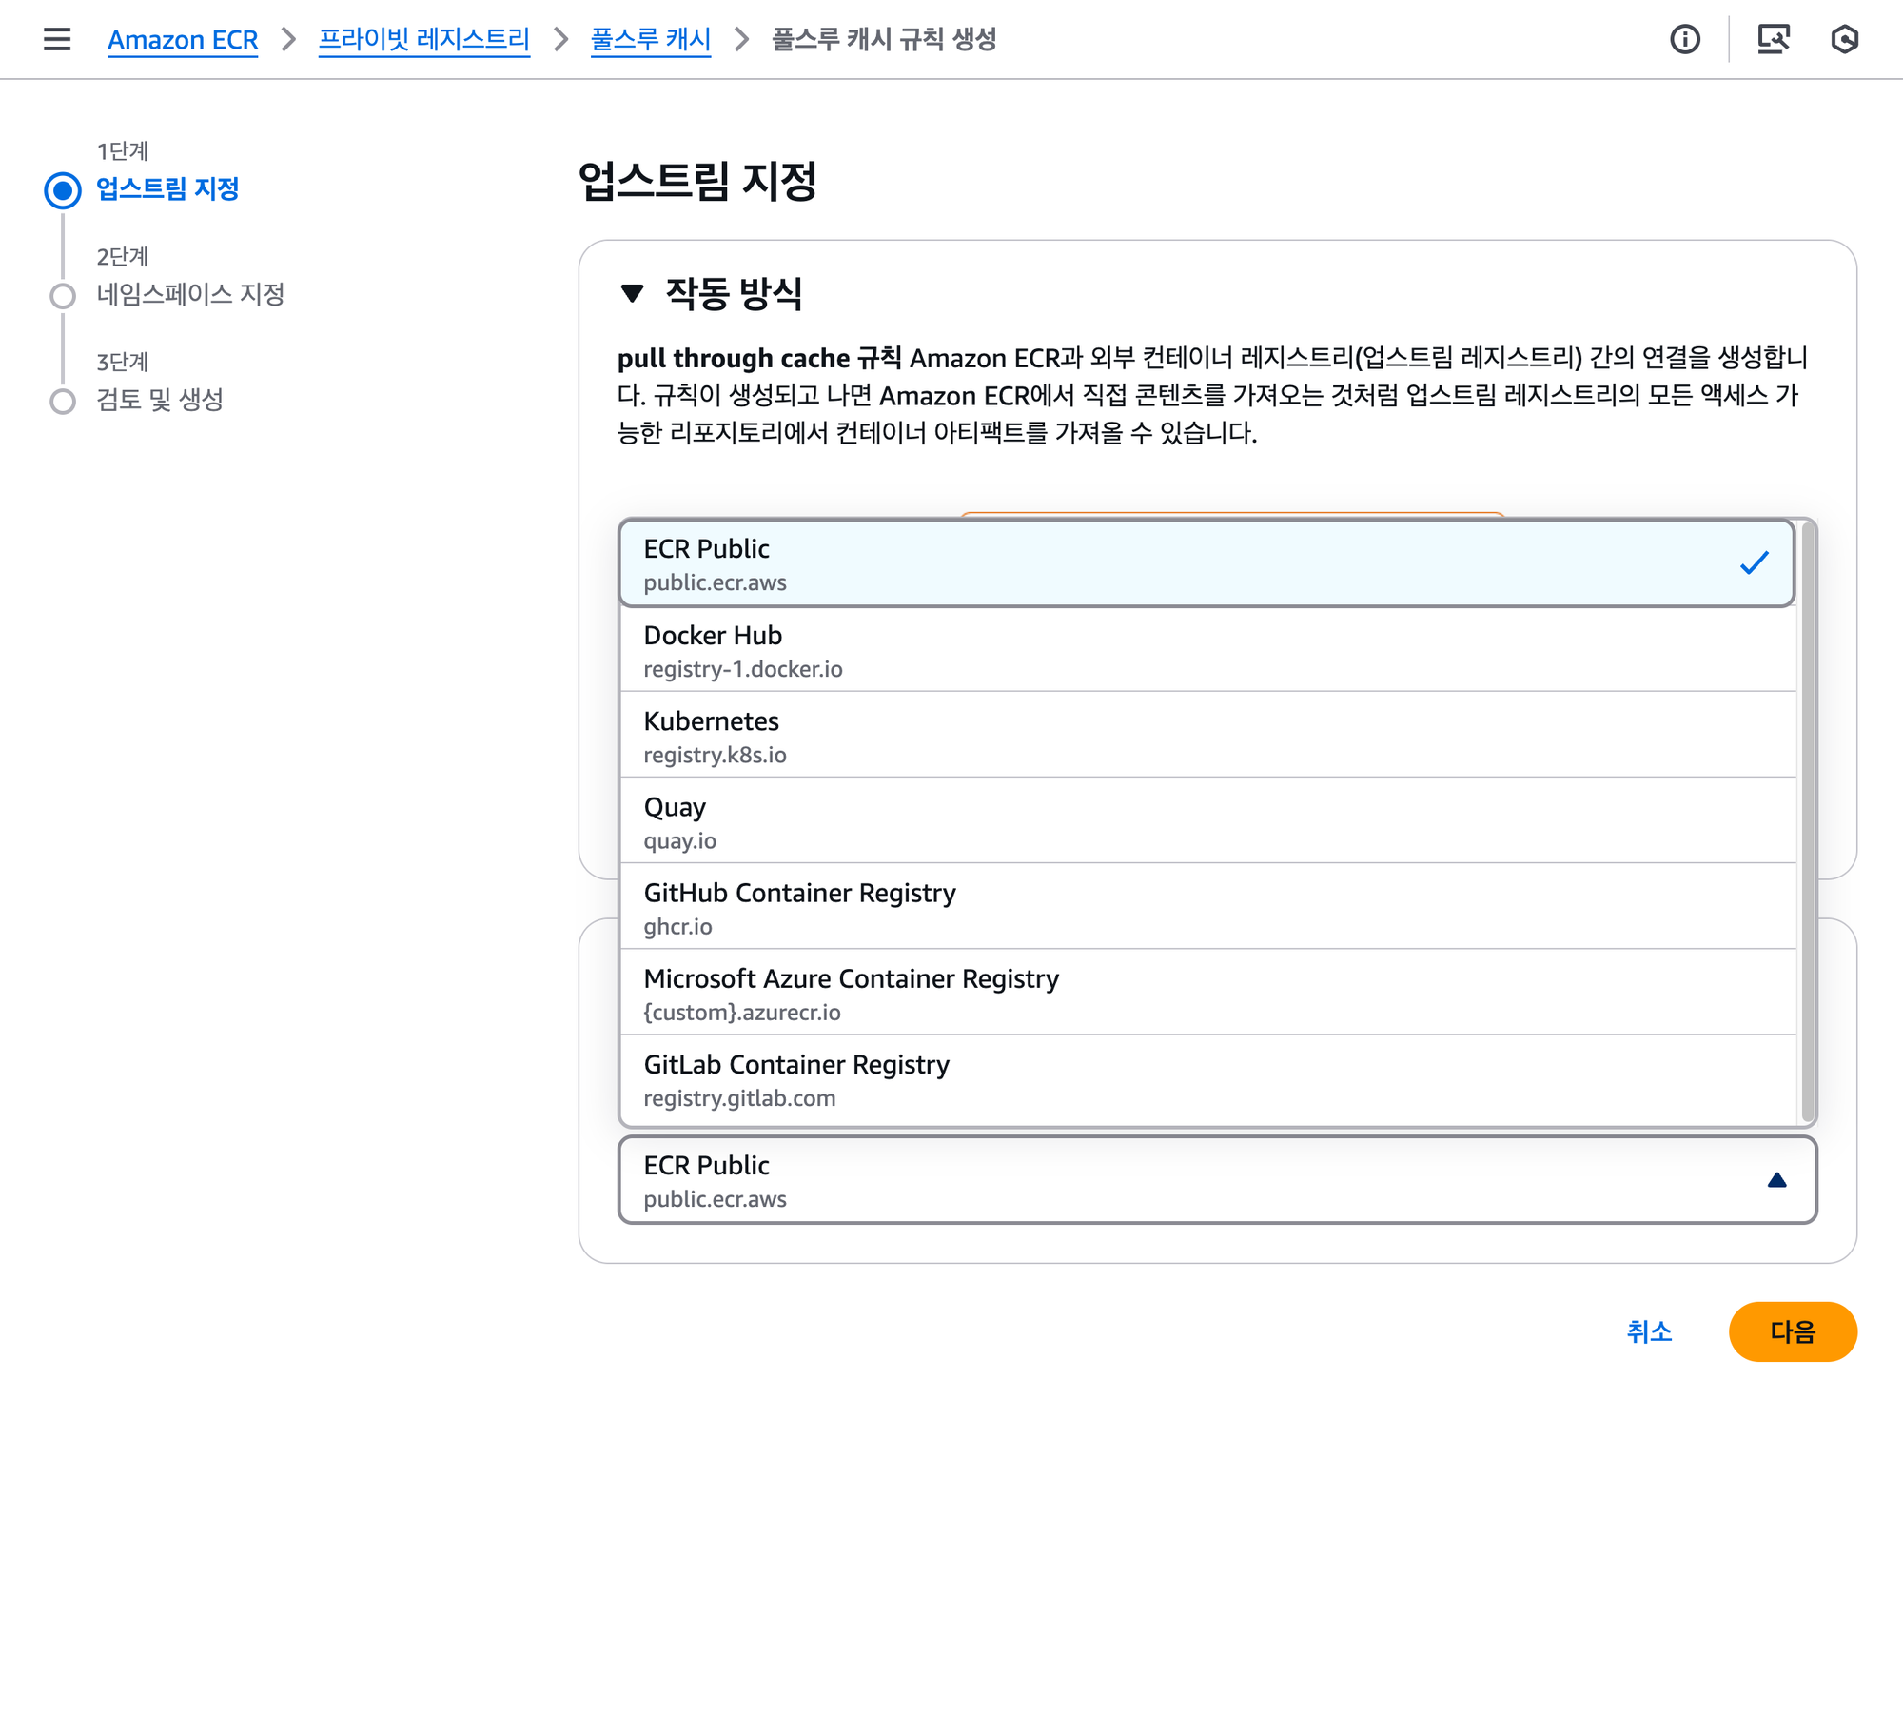Click the hexagon settings icon

(1845, 39)
